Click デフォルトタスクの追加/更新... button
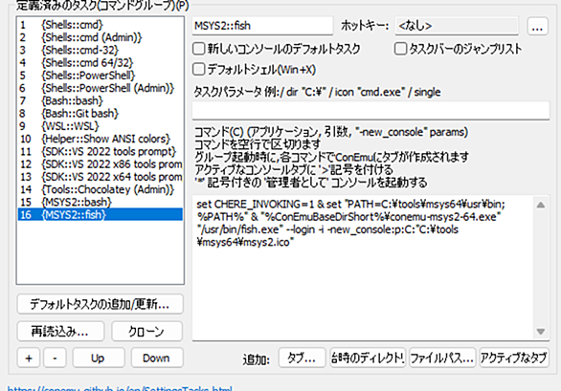This screenshot has width=561, height=391. pos(101,304)
